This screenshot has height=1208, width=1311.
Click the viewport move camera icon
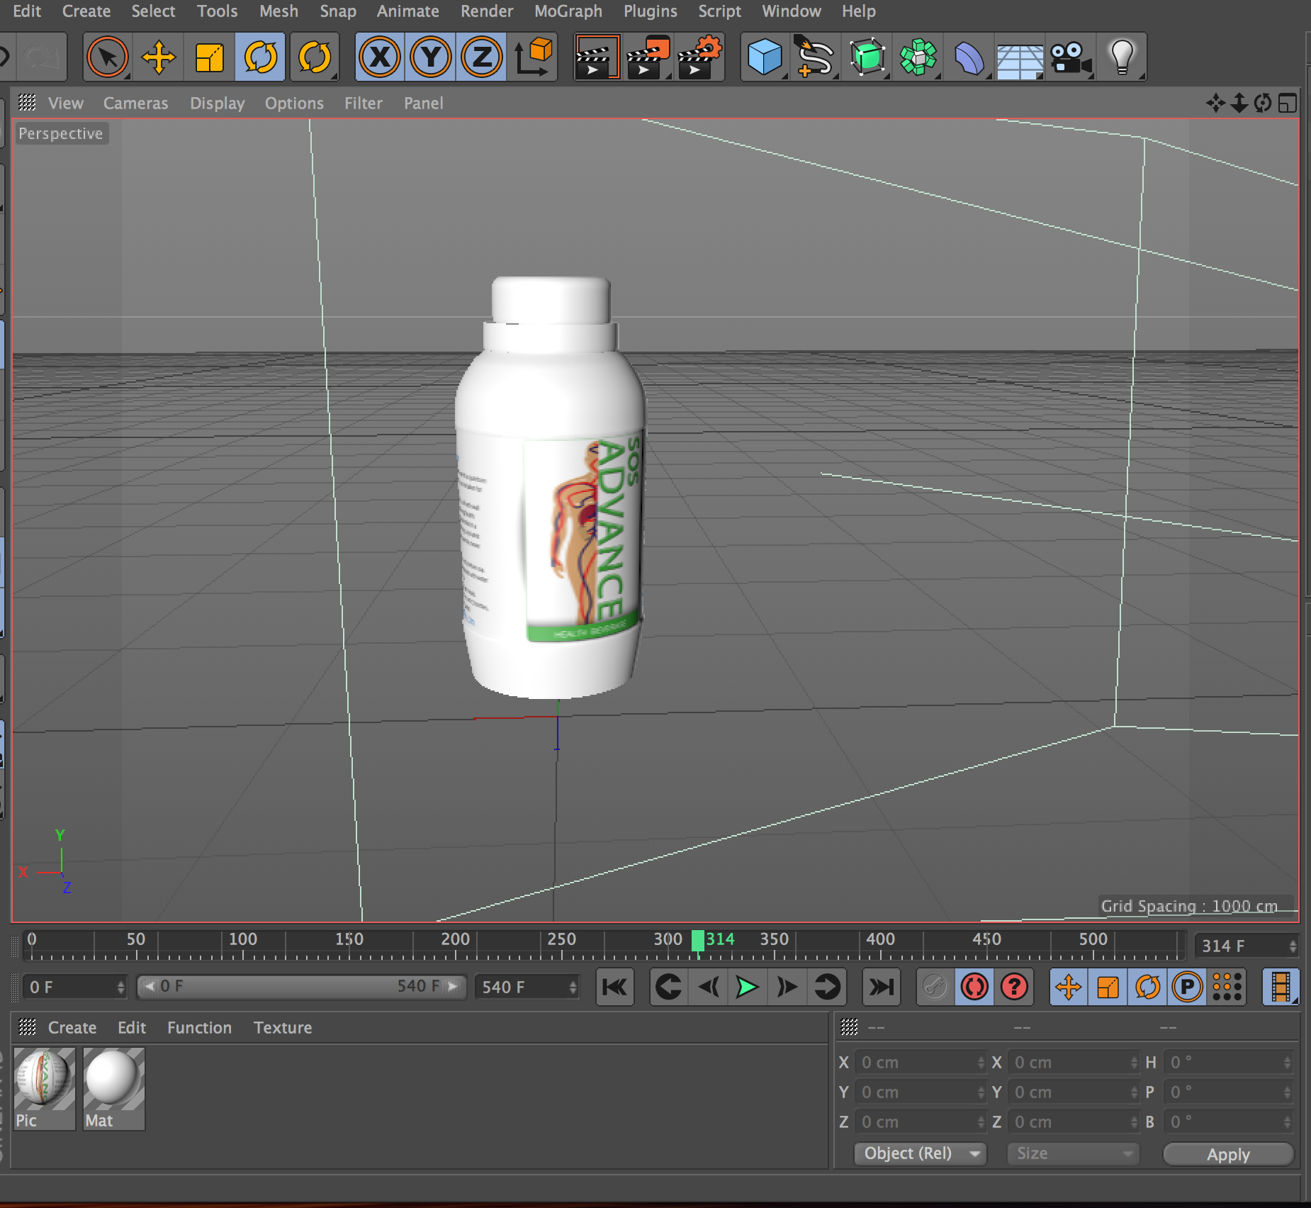tap(1215, 104)
